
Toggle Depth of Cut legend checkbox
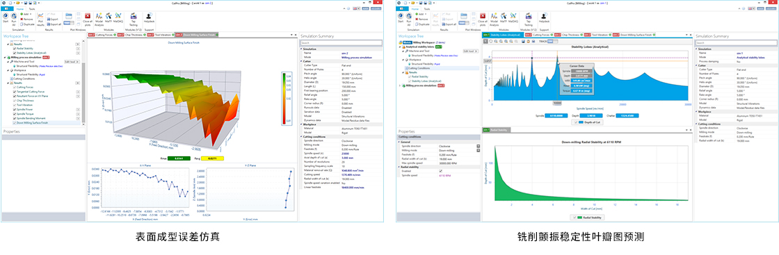(x=576, y=122)
